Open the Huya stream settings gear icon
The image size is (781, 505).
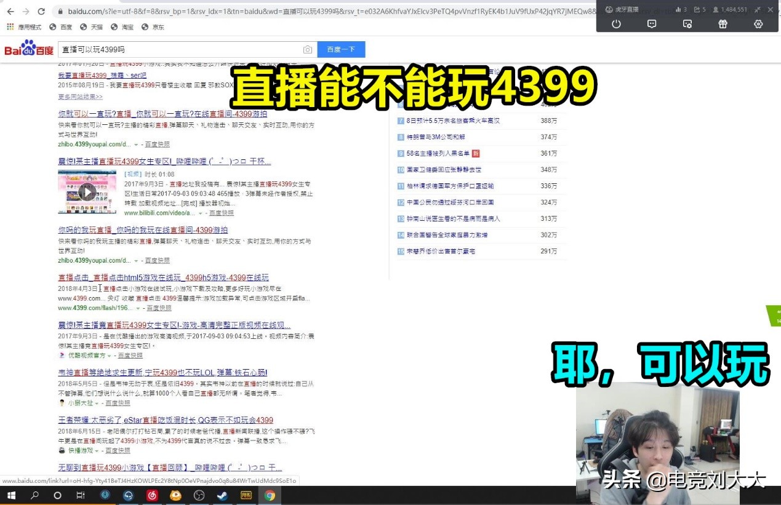click(759, 24)
